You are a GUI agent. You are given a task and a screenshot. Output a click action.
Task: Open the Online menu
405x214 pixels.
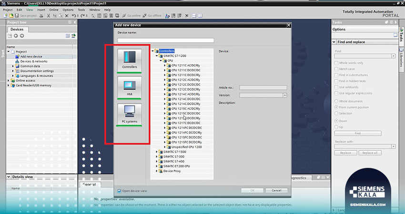pos(54,10)
